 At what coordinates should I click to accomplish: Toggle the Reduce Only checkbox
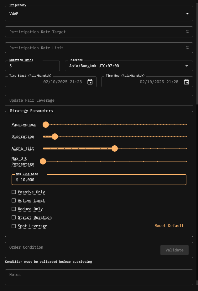click(x=13, y=209)
